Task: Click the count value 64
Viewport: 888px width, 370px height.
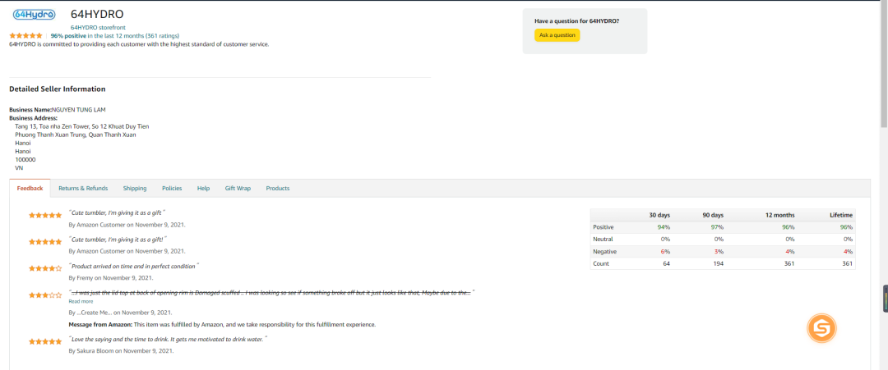Action: [x=667, y=264]
